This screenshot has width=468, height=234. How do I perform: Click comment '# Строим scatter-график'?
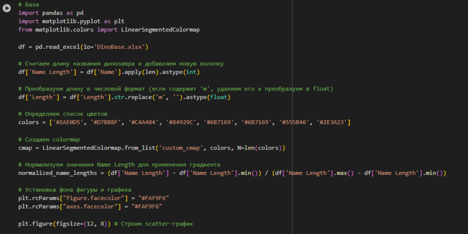154,224
